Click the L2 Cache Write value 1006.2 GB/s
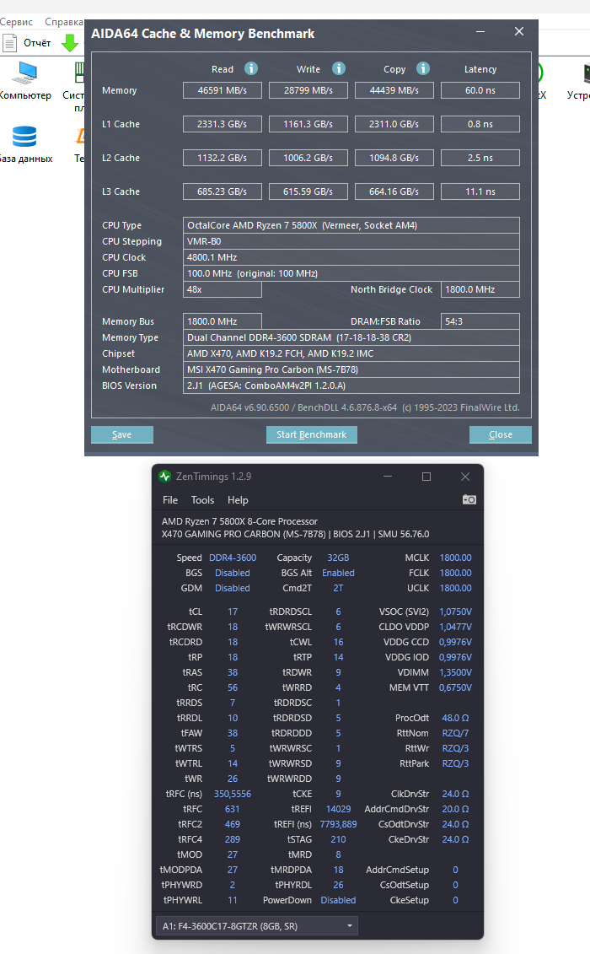 [308, 158]
